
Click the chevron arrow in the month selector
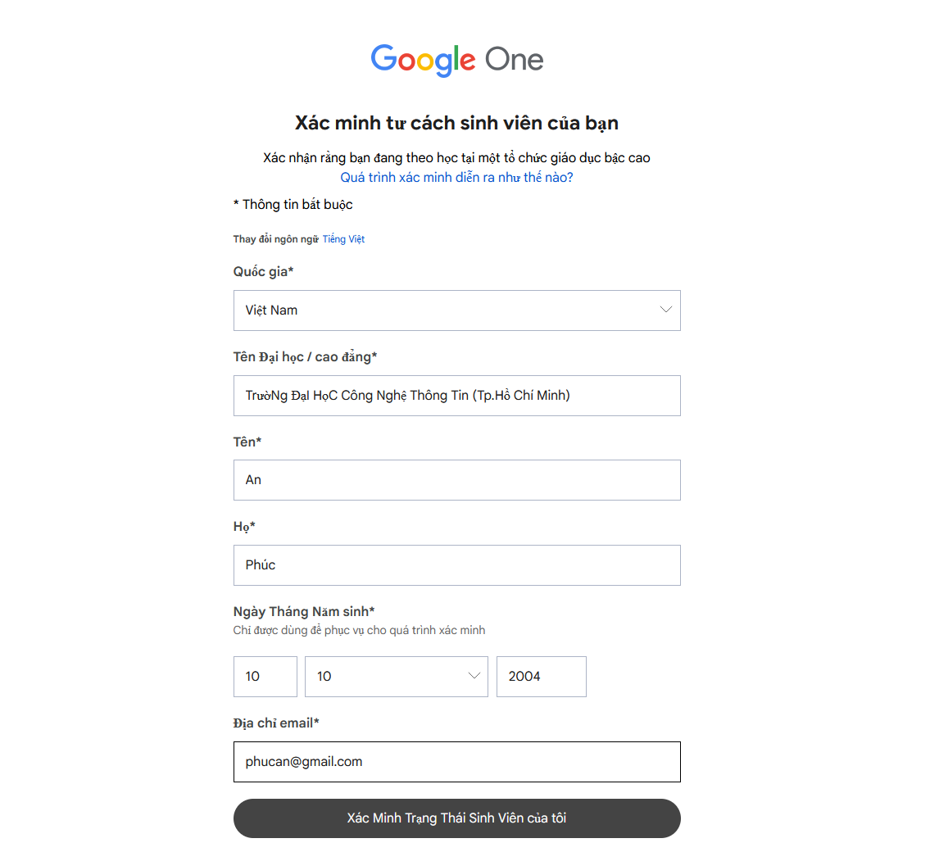[474, 676]
